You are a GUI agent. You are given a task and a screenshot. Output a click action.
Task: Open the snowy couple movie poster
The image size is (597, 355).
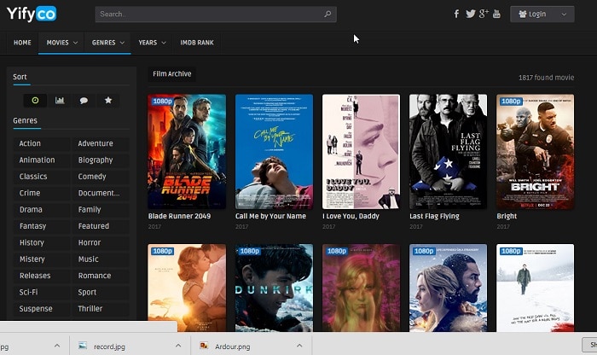448,288
